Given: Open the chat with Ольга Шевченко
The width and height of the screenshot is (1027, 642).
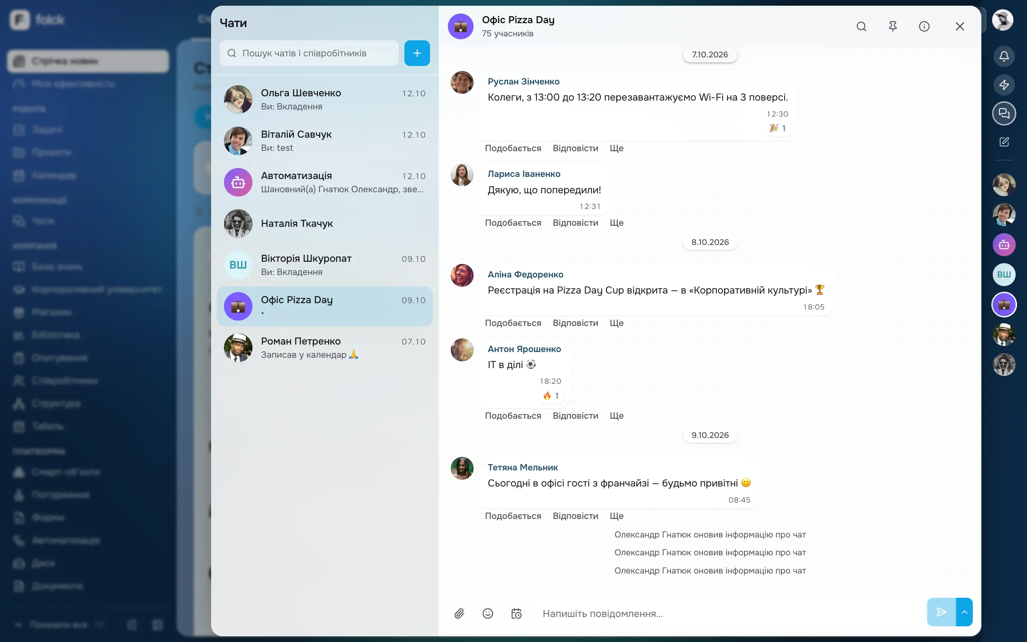Looking at the screenshot, I should (325, 100).
